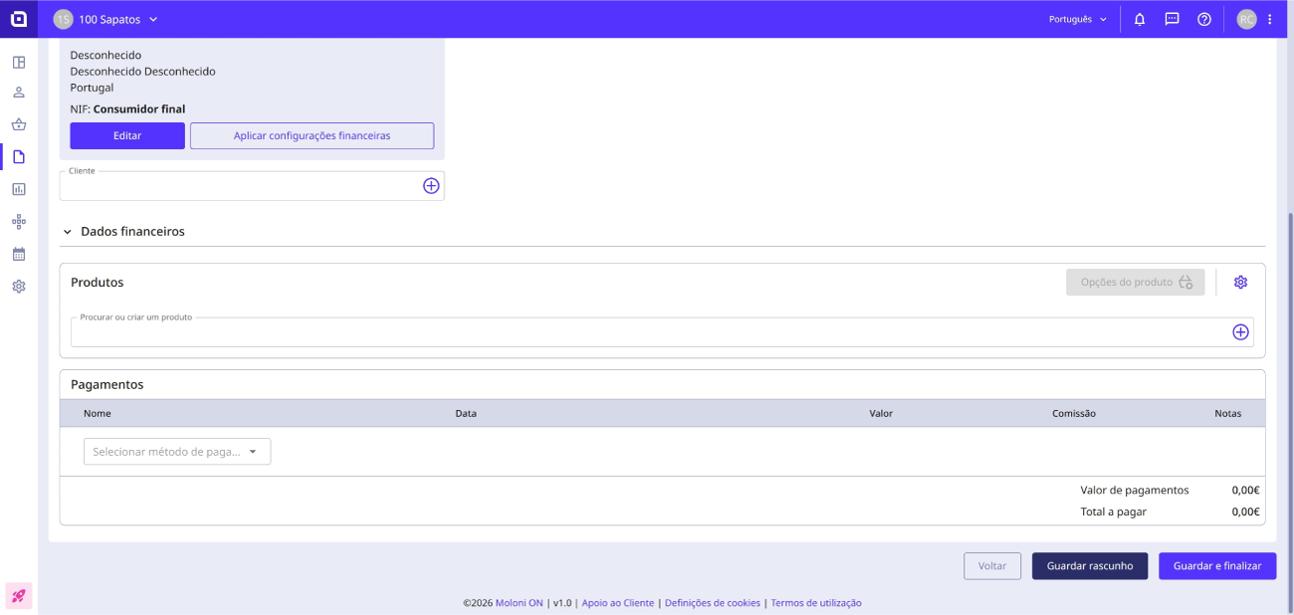
Task: Open the 100 Sapatos company dropdown
Action: click(x=106, y=19)
